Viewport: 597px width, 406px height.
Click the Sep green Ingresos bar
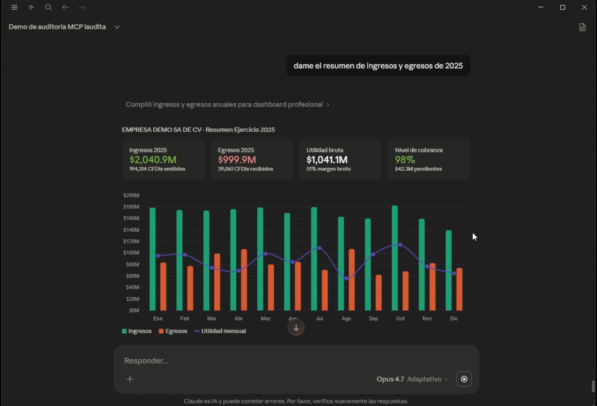(368, 265)
